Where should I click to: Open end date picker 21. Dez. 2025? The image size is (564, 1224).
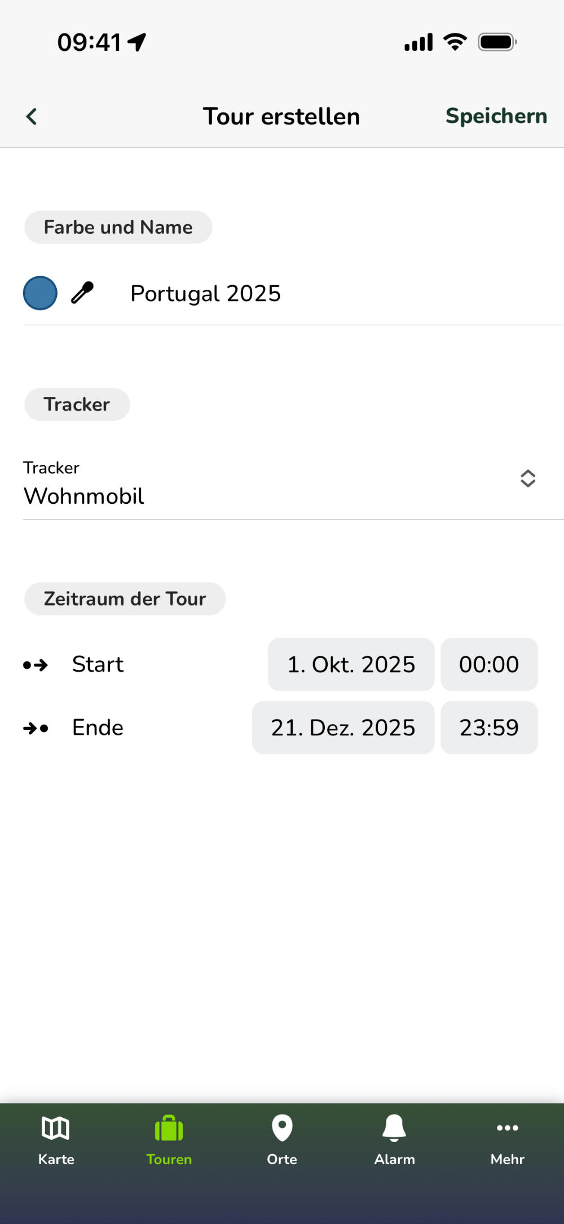tap(343, 728)
